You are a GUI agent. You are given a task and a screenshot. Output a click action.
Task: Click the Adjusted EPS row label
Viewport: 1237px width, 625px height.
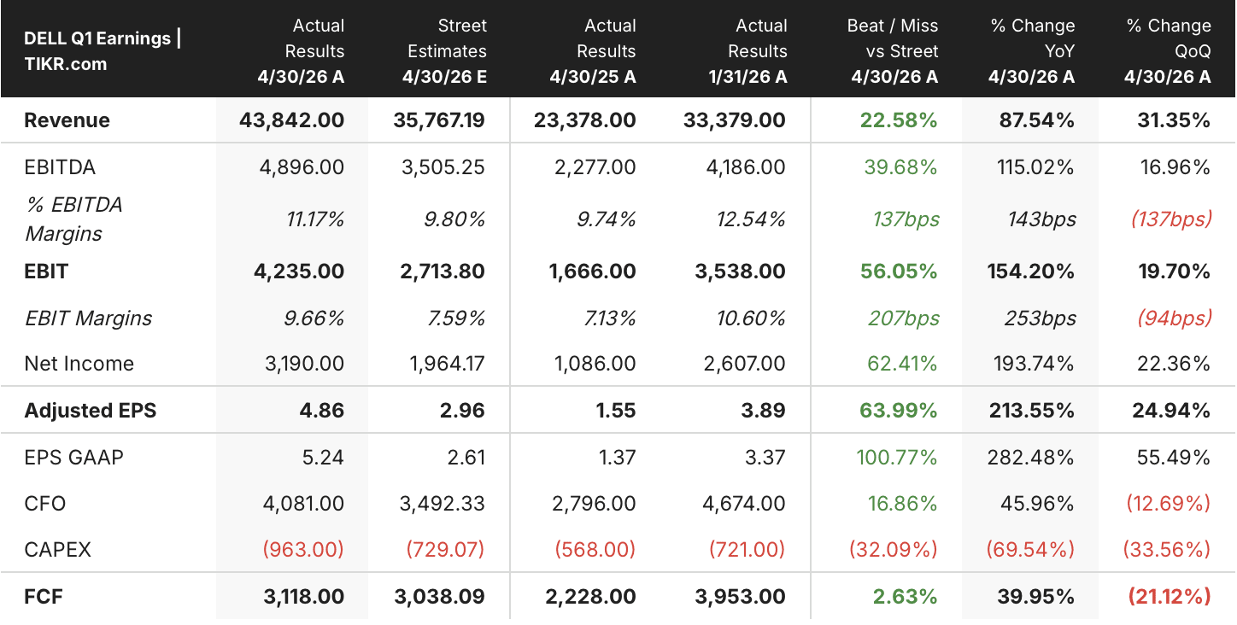[x=90, y=411]
